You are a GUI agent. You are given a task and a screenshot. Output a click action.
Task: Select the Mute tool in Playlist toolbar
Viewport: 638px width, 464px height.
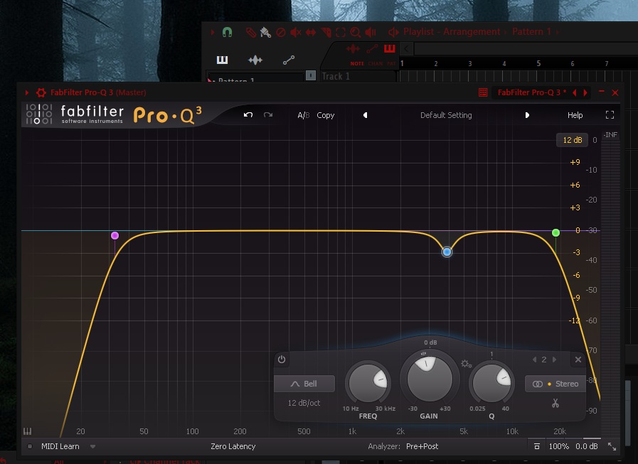pos(295,32)
